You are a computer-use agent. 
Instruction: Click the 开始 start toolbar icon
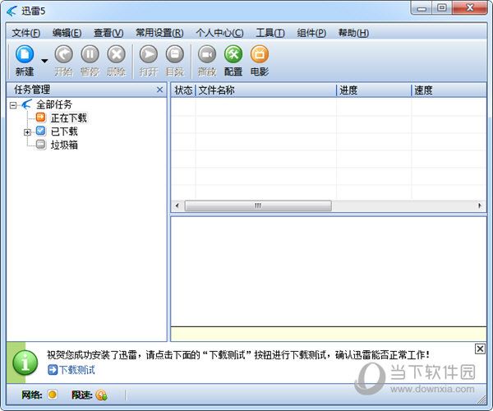pos(64,54)
